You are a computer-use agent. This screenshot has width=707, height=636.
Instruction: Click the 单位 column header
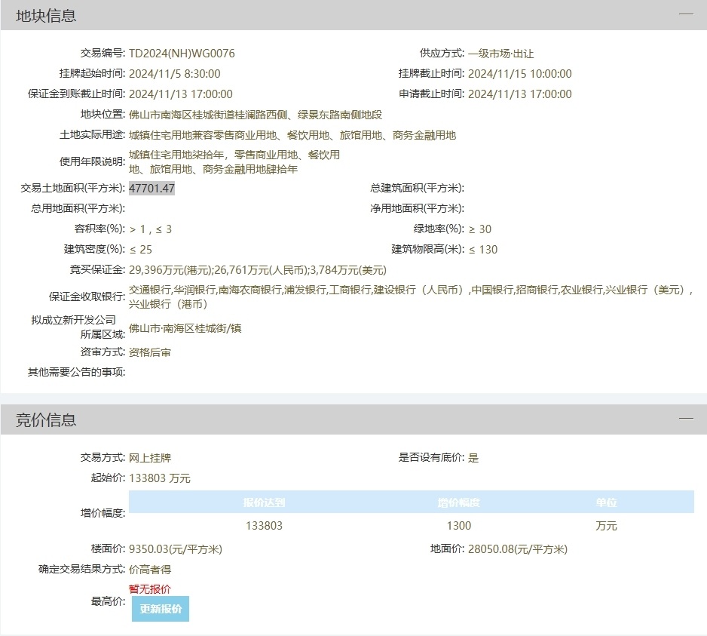point(607,502)
